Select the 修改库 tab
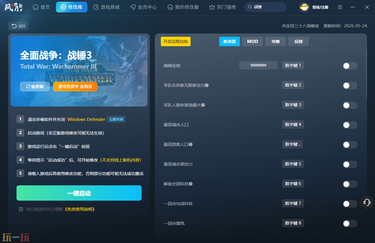Image resolution: width=375 pixels, height=243 pixels. pyautogui.click(x=72, y=7)
